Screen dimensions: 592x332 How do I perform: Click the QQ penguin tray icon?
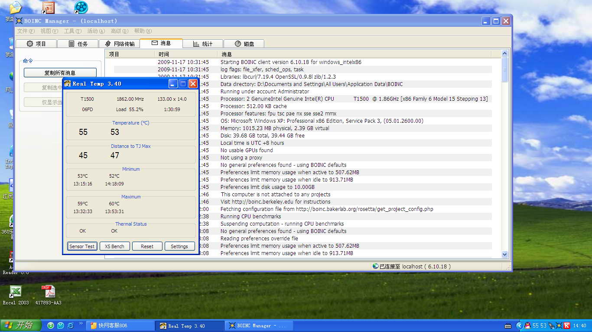[x=527, y=326]
